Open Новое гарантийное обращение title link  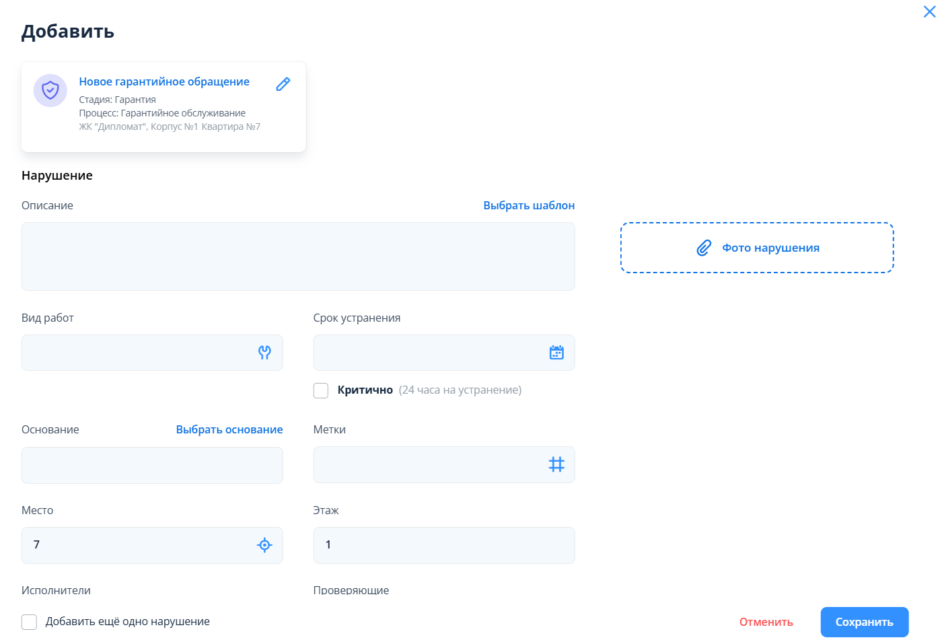coord(164,81)
